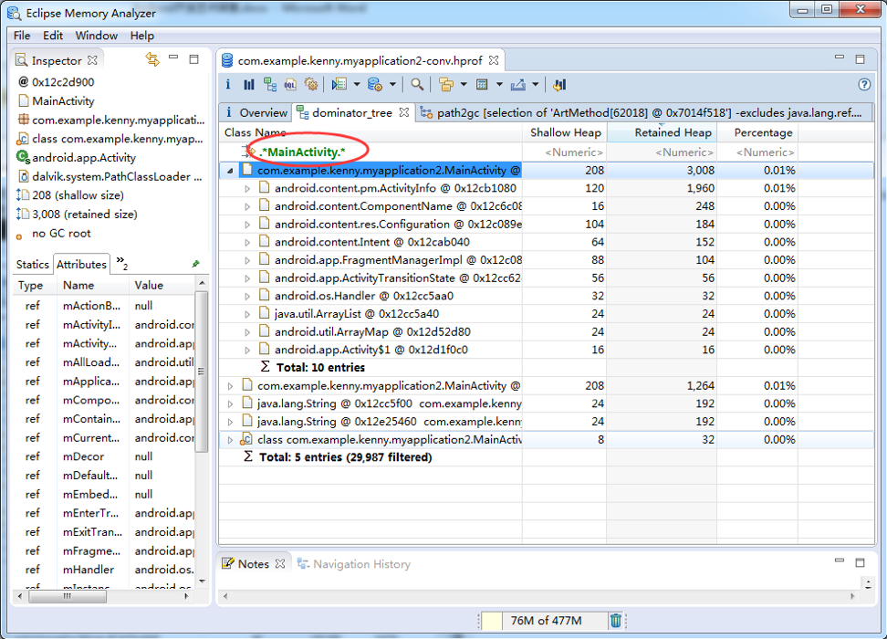Open the File menu
The image size is (887, 639).
coord(22,35)
